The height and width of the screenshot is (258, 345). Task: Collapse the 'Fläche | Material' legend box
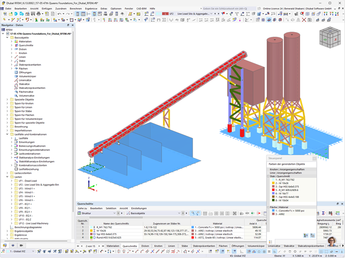[x=268, y=207]
